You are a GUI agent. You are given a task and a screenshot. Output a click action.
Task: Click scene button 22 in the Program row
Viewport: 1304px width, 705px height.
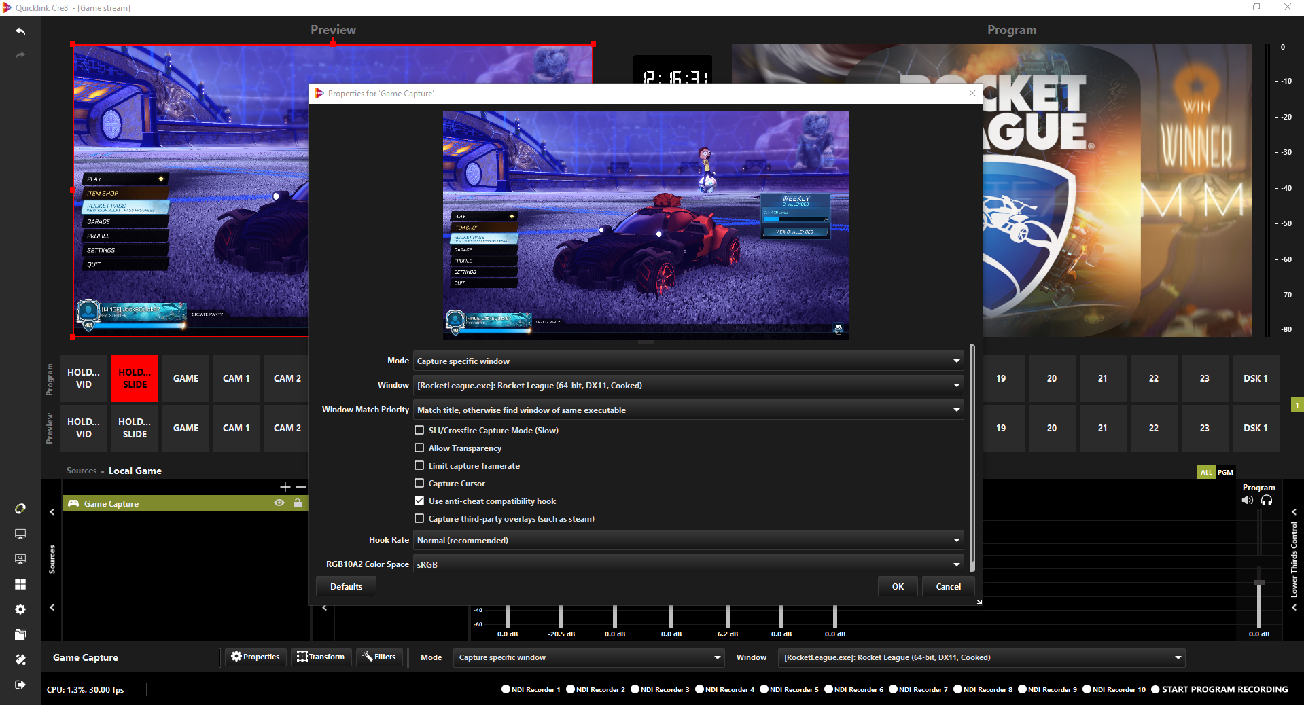pos(1154,378)
